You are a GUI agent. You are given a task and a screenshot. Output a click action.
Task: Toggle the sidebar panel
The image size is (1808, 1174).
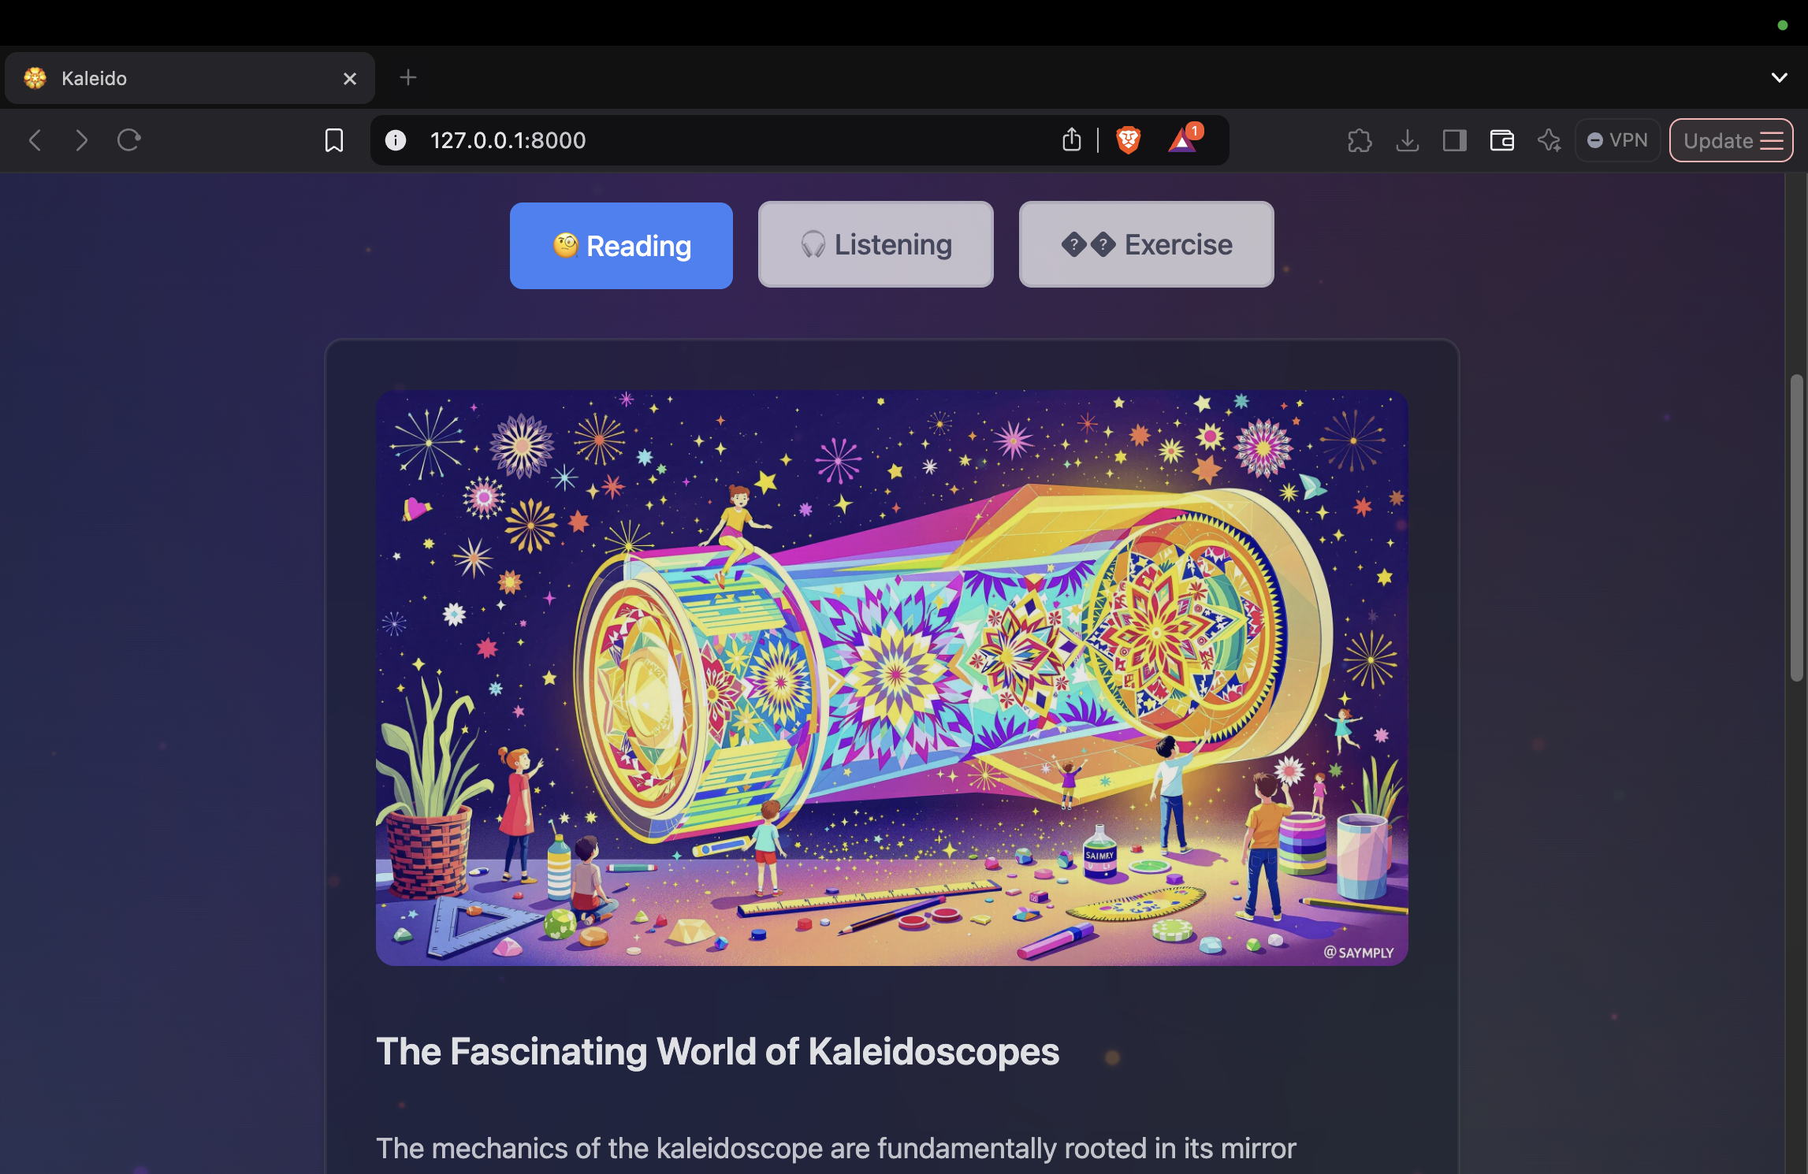click(x=1454, y=140)
